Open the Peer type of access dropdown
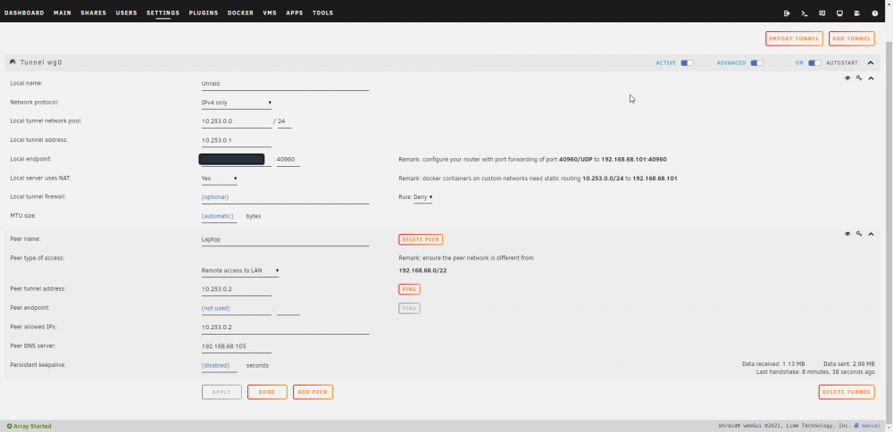This screenshot has width=893, height=432. (240, 271)
